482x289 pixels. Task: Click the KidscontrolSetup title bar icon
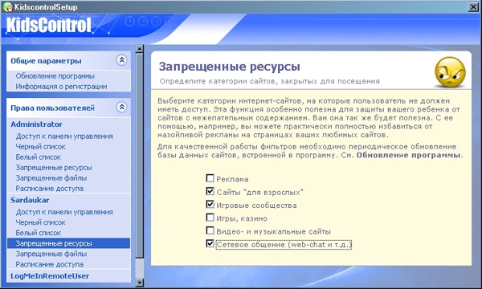[x=7, y=6]
